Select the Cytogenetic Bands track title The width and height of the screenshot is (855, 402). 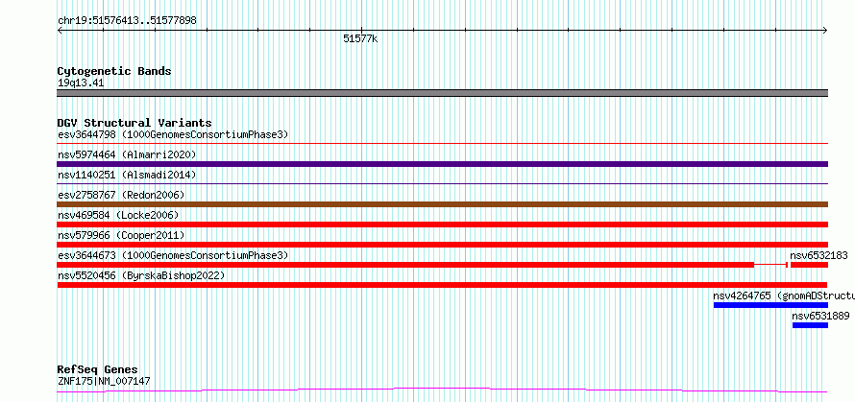click(114, 71)
